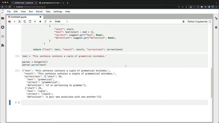Click the JupyterLab logo
Viewport: 219px width, 123px height.
[x=3, y=12]
